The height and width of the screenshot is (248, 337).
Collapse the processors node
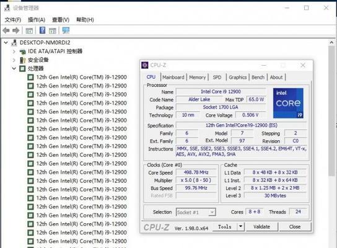(x=14, y=69)
